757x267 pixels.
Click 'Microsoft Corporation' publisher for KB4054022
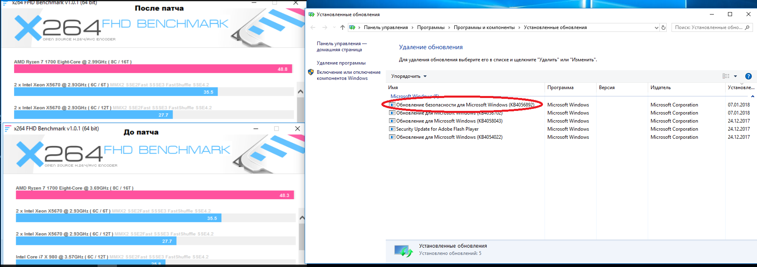(674, 137)
